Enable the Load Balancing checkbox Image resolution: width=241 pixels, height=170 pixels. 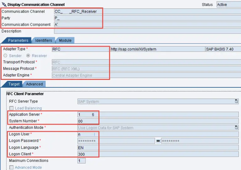(x=12, y=108)
